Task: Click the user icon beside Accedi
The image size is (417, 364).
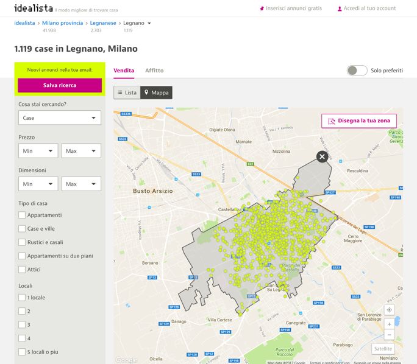Action: pos(340,9)
